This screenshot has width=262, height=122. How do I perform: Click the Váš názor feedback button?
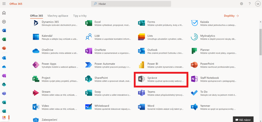point(243,119)
